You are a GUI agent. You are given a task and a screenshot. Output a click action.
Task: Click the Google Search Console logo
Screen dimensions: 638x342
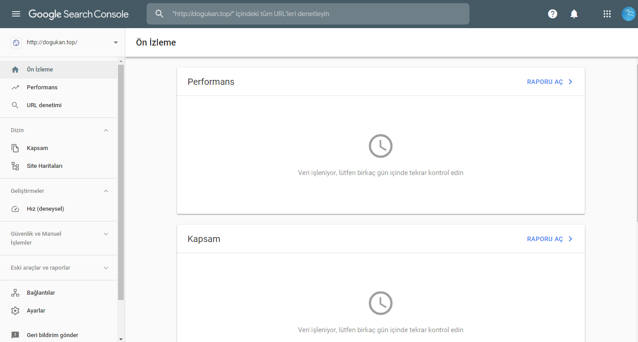79,14
